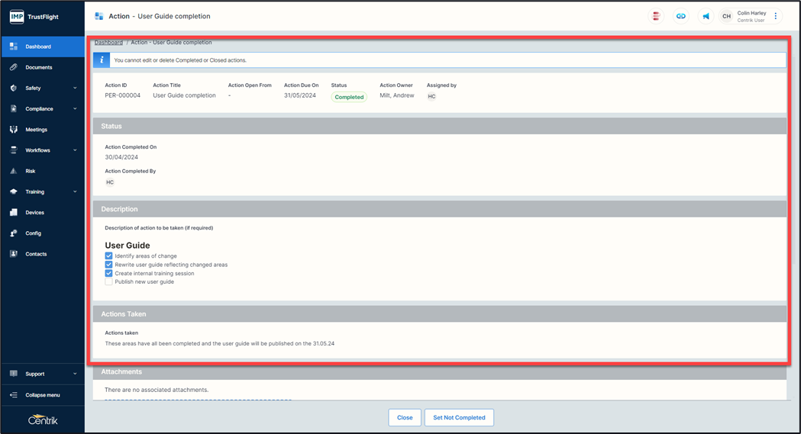Toggle Rewrite user guide reflecting changed areas checkbox

[108, 265]
